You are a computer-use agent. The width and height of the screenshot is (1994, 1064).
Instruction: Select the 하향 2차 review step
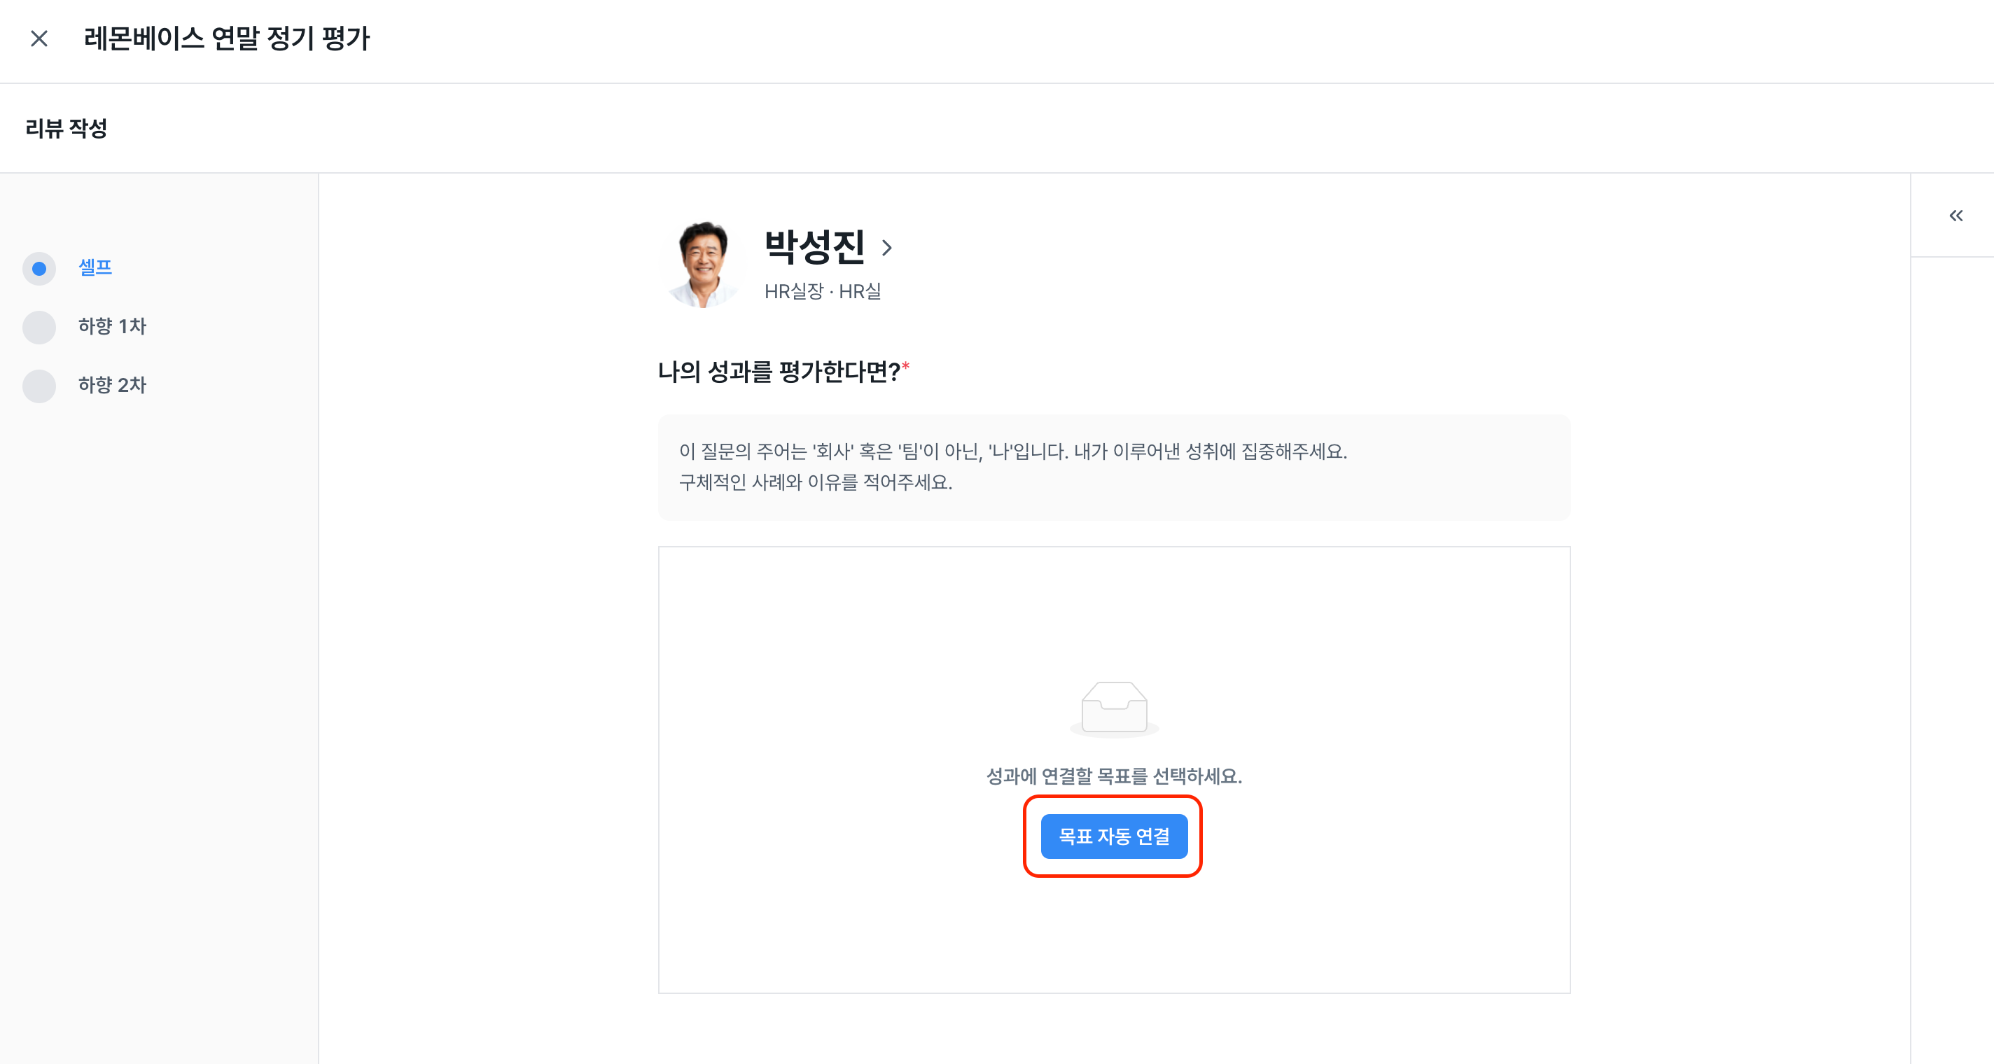112,384
